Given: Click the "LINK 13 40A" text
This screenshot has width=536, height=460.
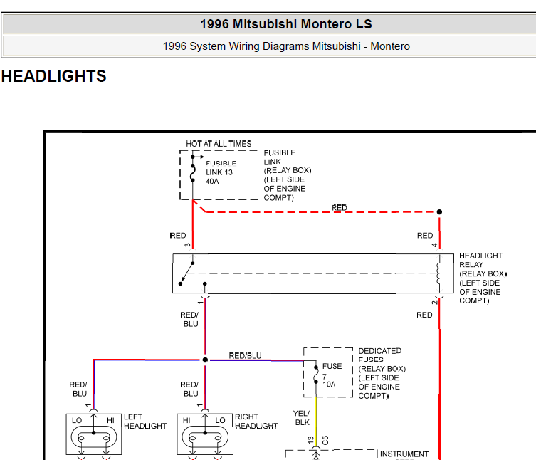Looking at the screenshot, I should click(x=219, y=177).
